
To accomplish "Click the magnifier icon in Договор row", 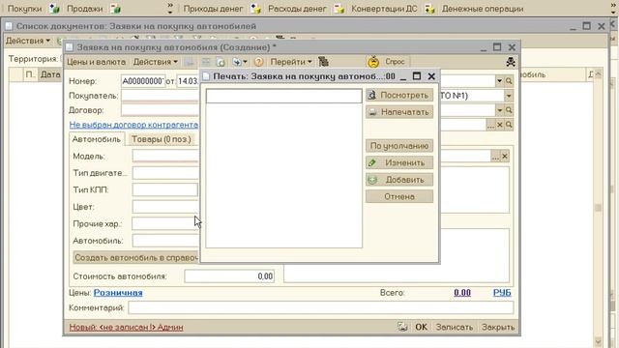I will 509,110.
